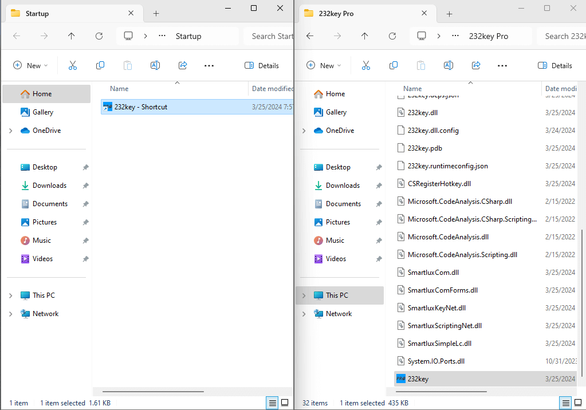Close the 232key Pro tab
586x410 pixels.
click(424, 13)
